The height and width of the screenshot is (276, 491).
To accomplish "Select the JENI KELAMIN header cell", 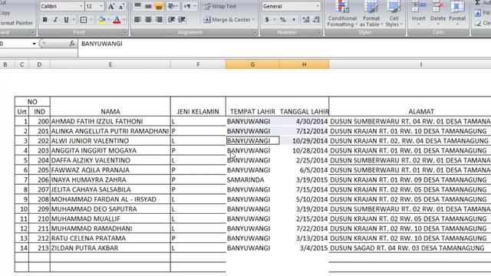I will (198, 107).
